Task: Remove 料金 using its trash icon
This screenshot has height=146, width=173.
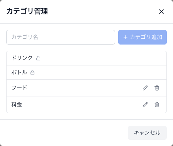Action: click(x=157, y=105)
